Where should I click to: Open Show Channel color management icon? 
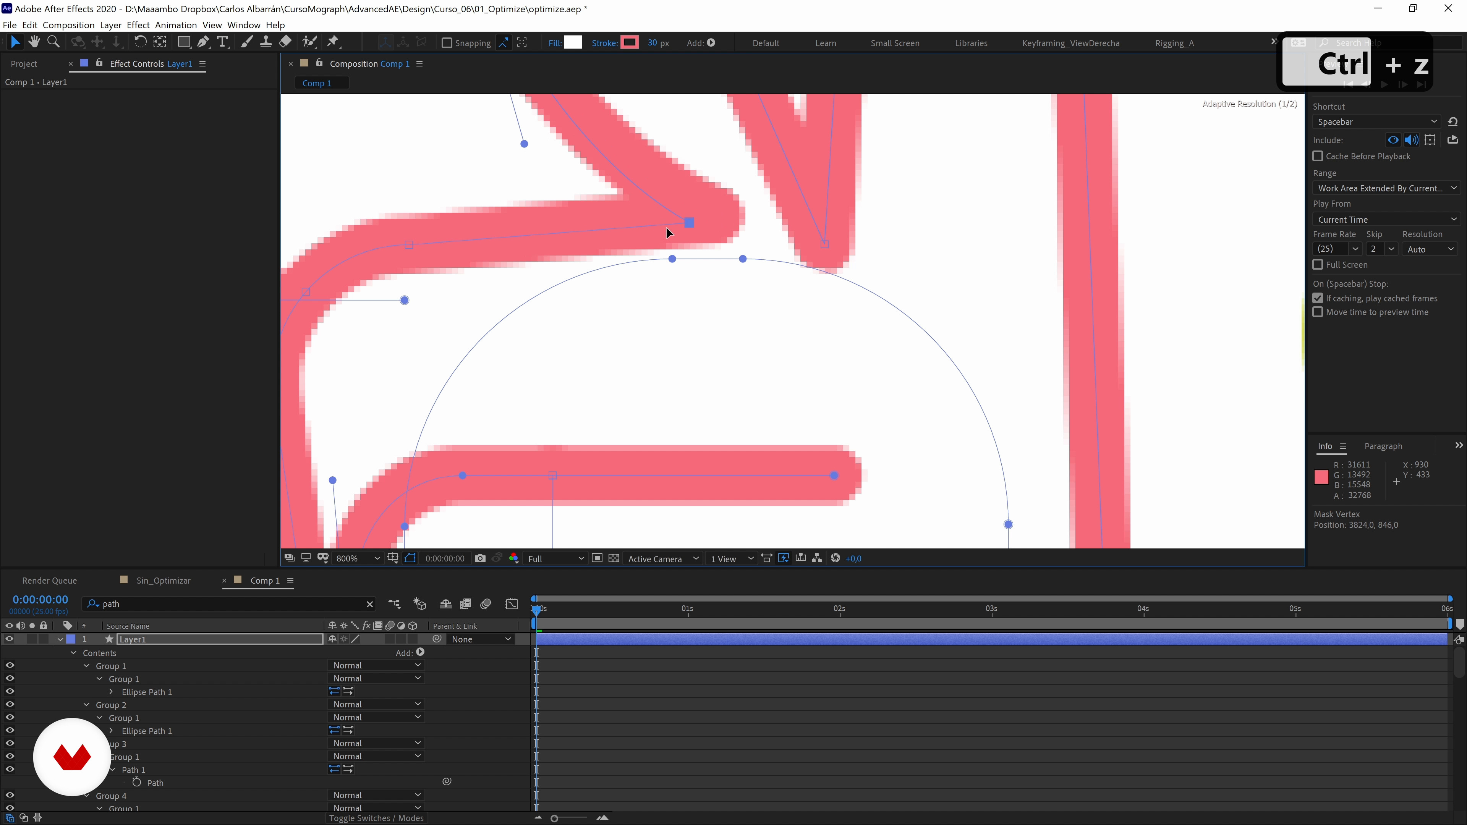(514, 558)
